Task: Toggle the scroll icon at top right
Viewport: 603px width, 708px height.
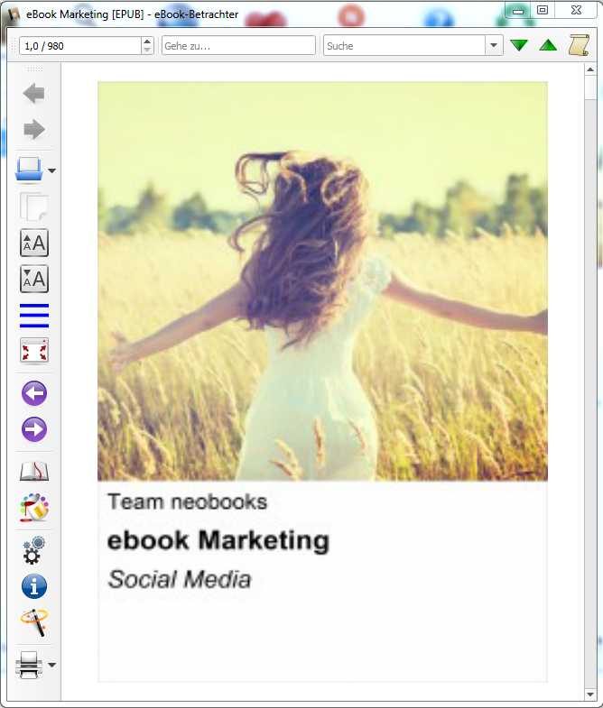Action: click(x=578, y=45)
